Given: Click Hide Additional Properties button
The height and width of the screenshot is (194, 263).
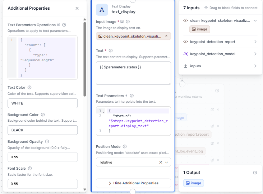Looking at the screenshot, I should (133, 183).
